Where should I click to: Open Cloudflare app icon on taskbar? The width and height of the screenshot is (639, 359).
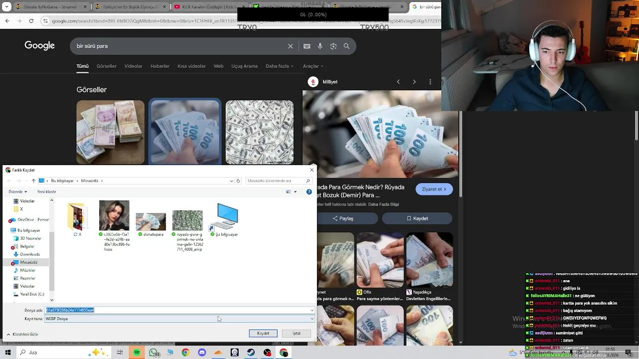[218, 353]
